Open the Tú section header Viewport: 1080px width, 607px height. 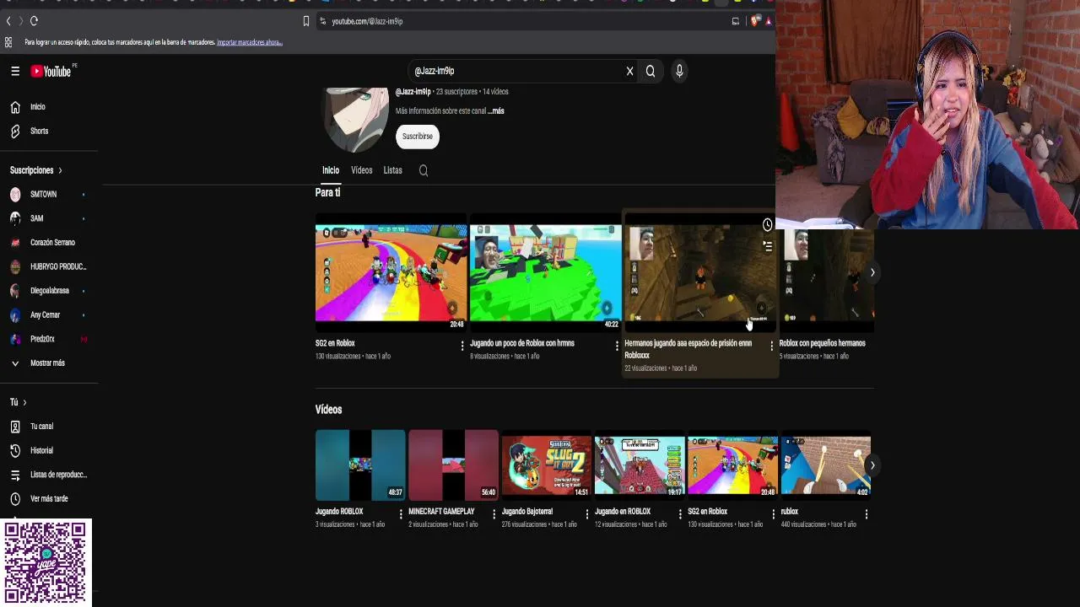18,402
